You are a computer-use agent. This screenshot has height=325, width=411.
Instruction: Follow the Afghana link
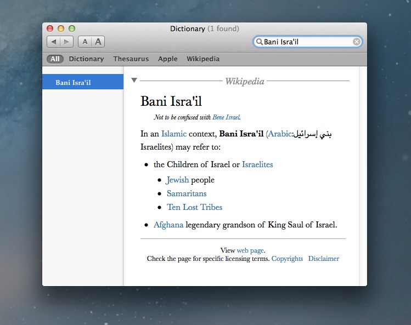click(x=168, y=225)
